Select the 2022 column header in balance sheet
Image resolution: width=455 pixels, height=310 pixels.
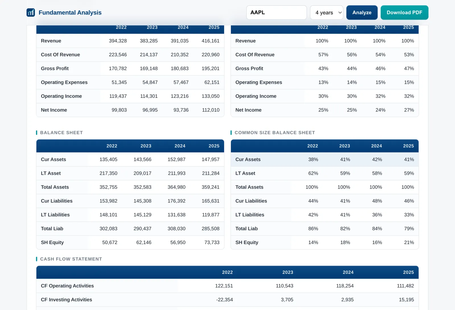point(112,146)
